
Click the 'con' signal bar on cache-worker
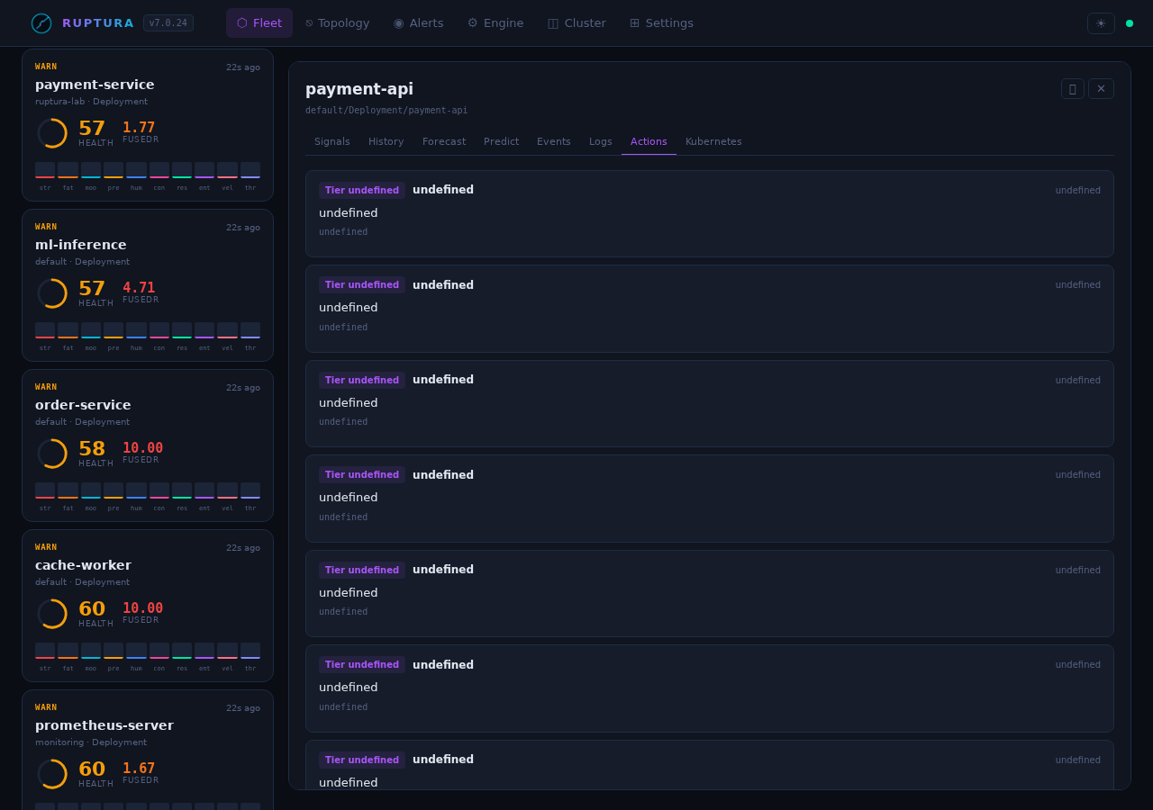pos(159,651)
